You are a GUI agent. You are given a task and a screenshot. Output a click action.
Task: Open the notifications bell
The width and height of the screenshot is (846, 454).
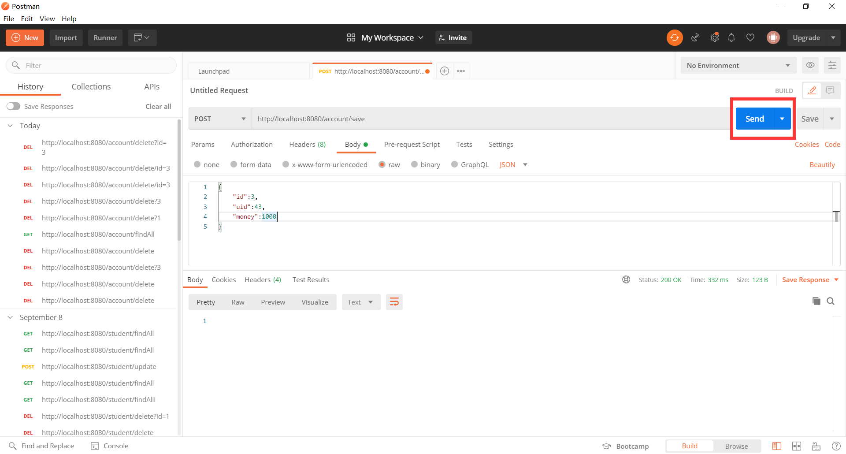point(731,38)
